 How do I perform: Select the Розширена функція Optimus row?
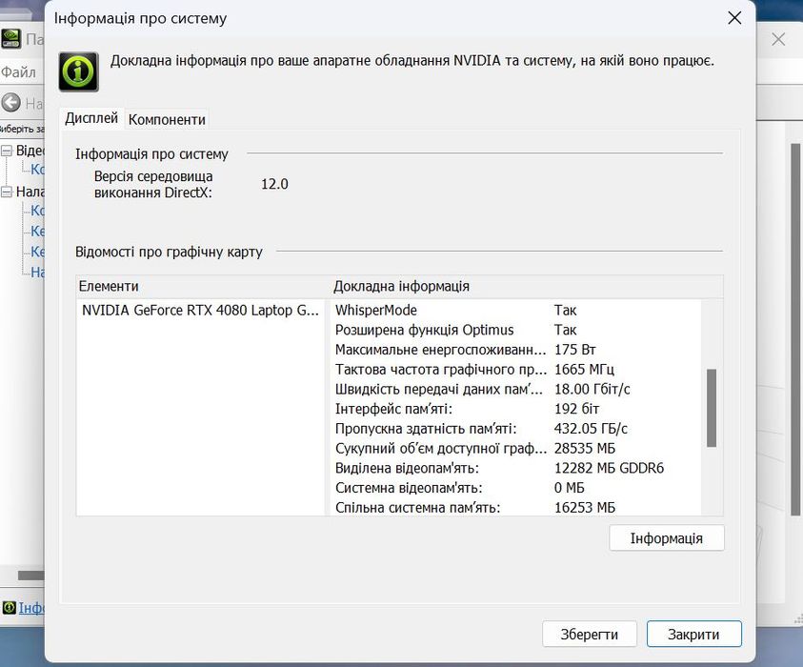[x=517, y=330]
